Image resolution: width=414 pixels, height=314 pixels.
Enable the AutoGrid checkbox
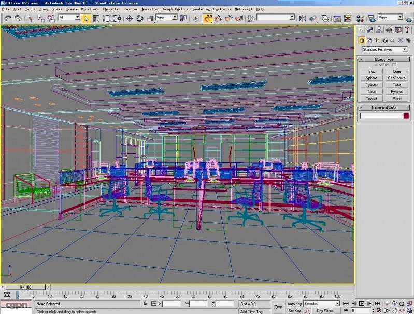[394, 65]
